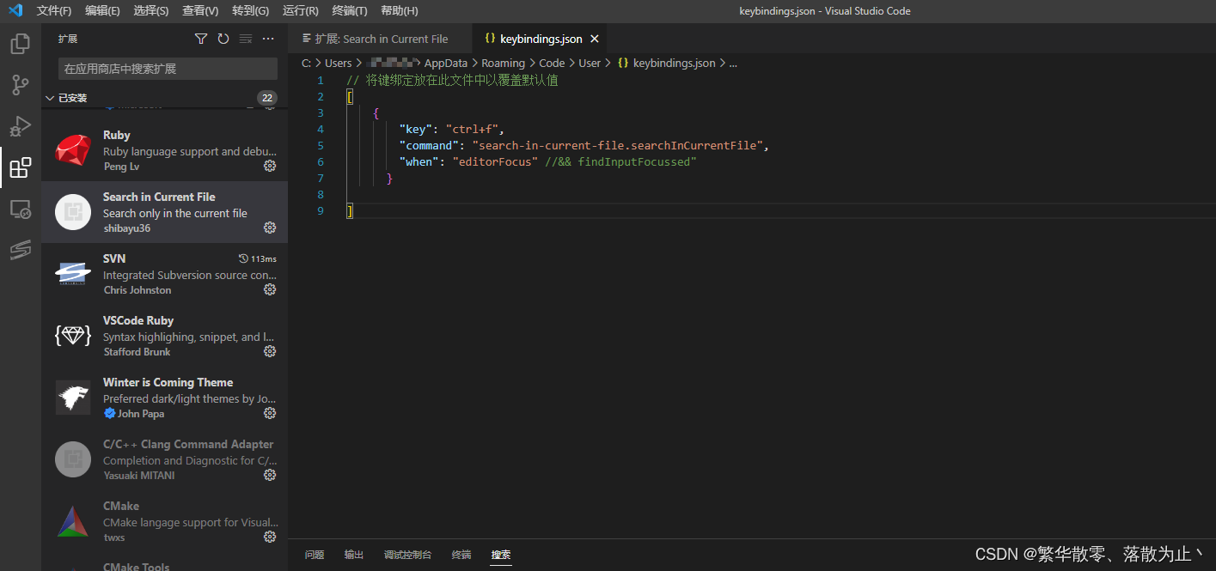Open the 编辑(E) menu
Viewport: 1216px width, 571px height.
(102, 11)
